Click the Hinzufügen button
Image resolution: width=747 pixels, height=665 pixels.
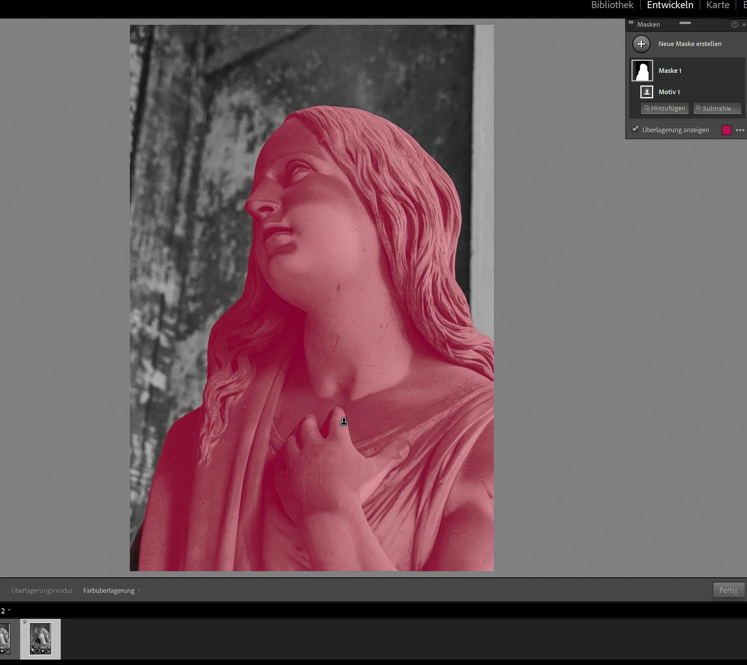tap(664, 108)
